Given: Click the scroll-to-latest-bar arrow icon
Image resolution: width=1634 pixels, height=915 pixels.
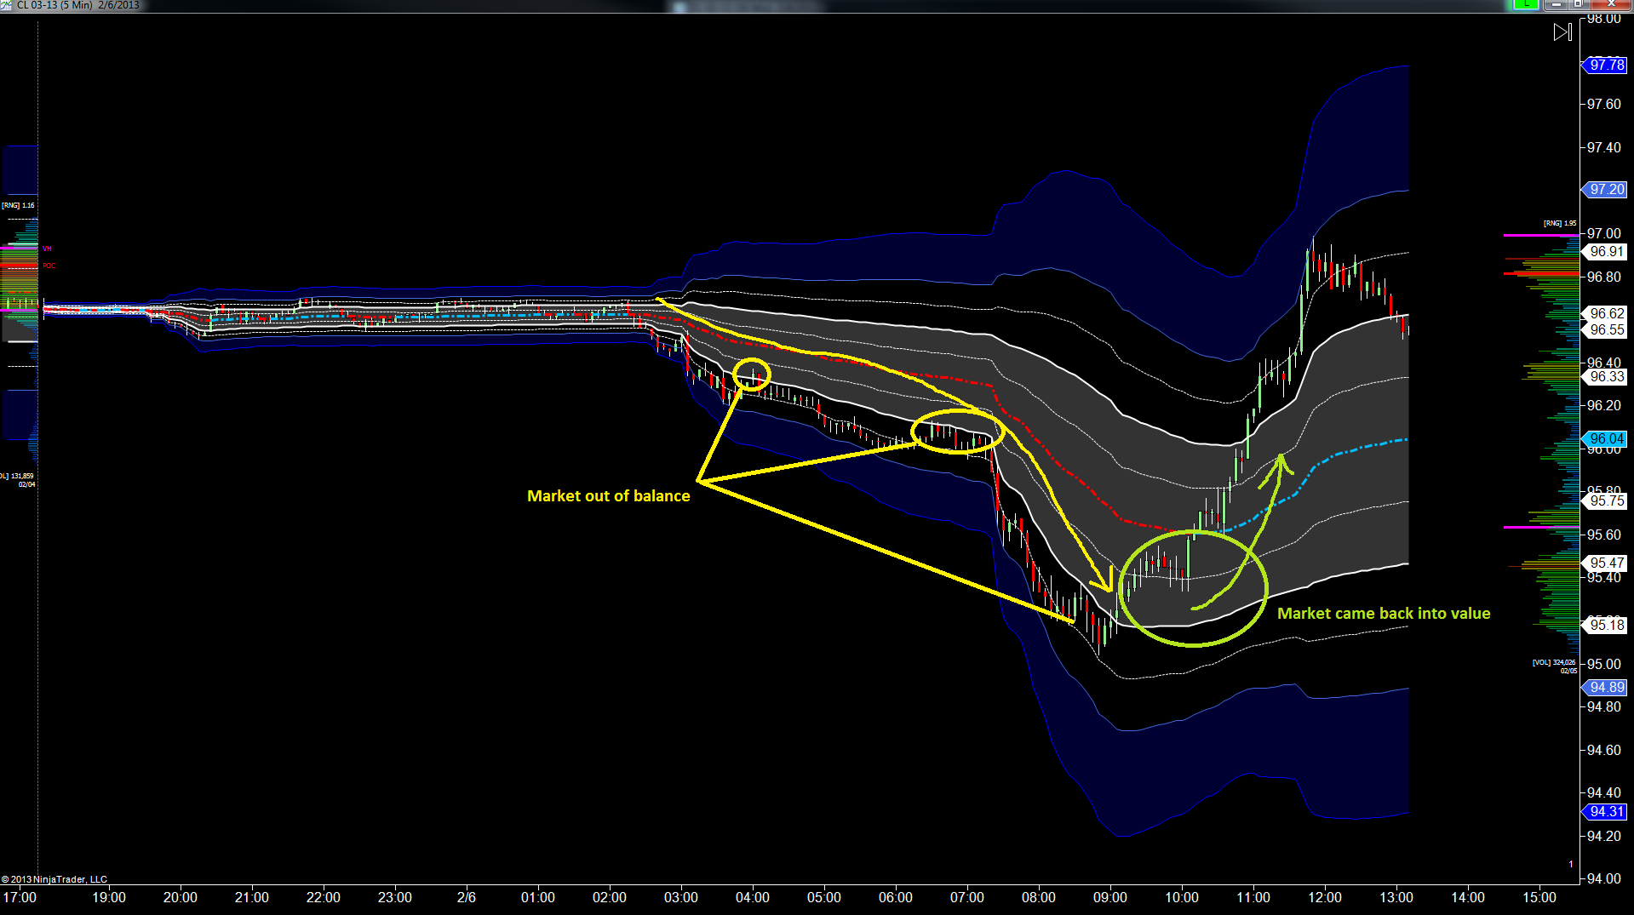Looking at the screenshot, I should [1562, 32].
